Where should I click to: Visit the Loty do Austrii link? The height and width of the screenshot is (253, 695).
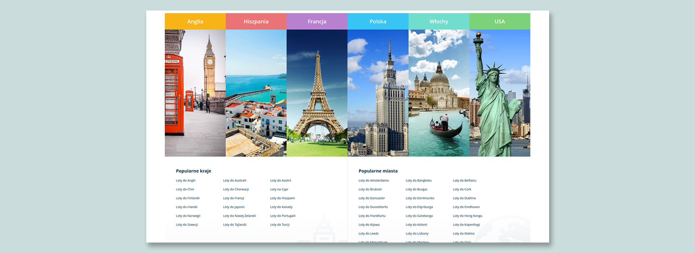[281, 180]
